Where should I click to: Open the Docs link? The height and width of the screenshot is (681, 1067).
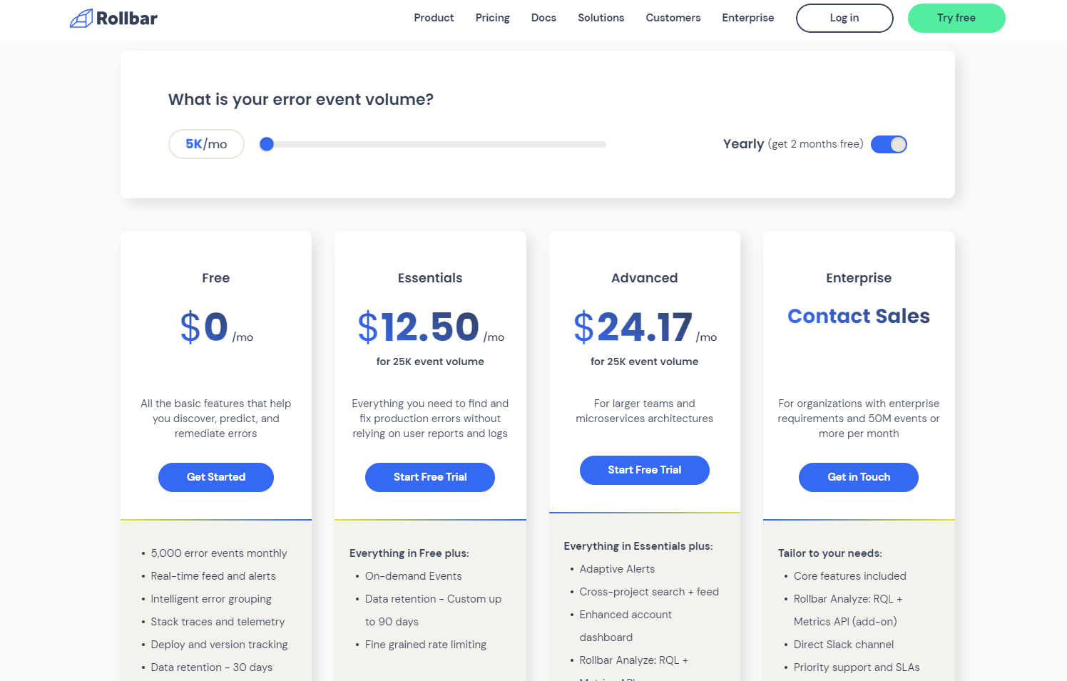[543, 18]
